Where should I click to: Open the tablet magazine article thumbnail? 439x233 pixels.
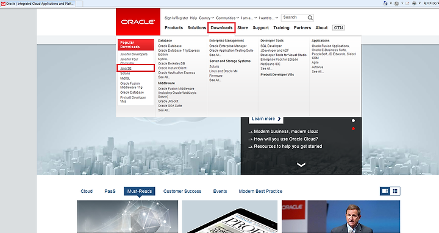[230, 217]
